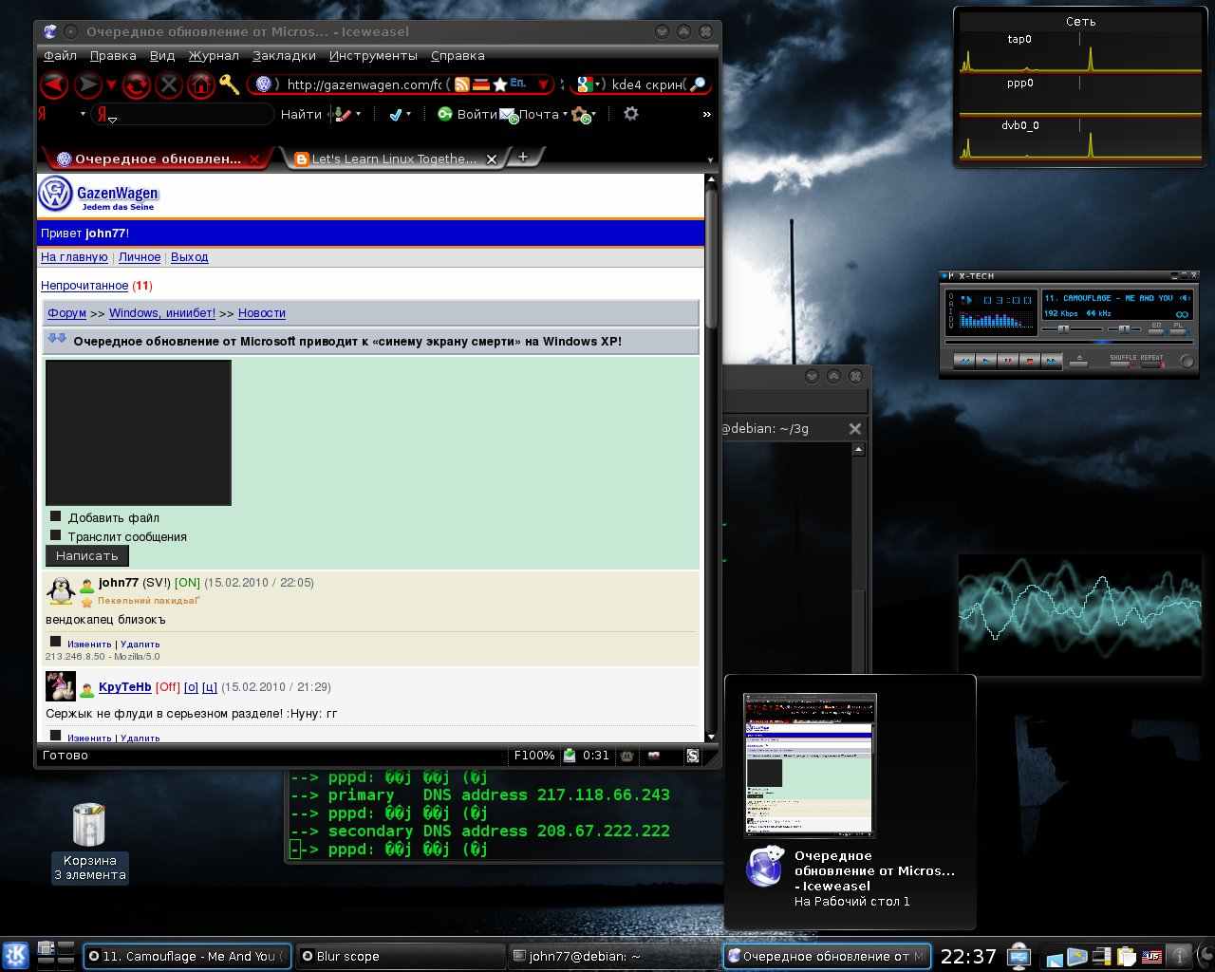The height and width of the screenshot is (972, 1215).
Task: Open the list all tabs dropdown
Action: 711,160
